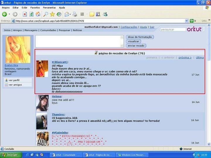211x158 pixels.
Task: Open the Favorites star icon
Action: click(x=52, y=14)
